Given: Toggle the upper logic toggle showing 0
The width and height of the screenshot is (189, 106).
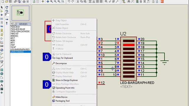Looking at the screenshot, I should tap(47, 57).
